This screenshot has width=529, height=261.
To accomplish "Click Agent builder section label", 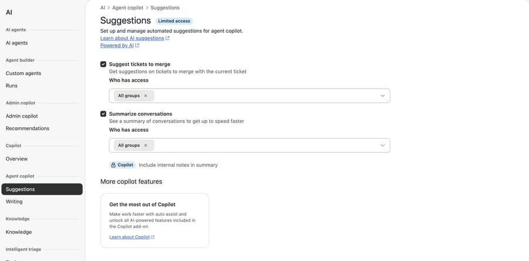I will click(20, 61).
